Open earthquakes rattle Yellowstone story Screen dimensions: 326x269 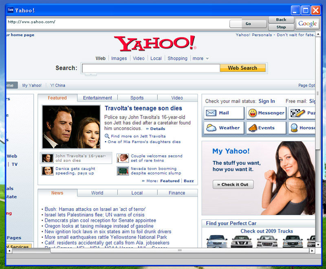click(x=106, y=237)
